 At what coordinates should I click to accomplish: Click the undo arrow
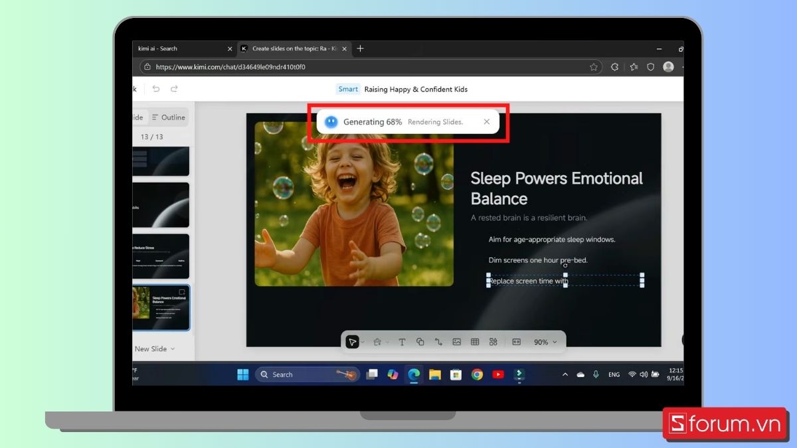[x=155, y=89]
